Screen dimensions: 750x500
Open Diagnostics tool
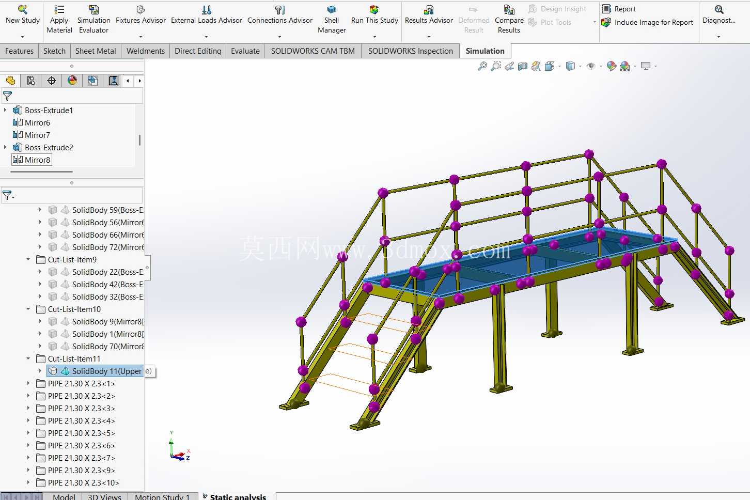(718, 14)
